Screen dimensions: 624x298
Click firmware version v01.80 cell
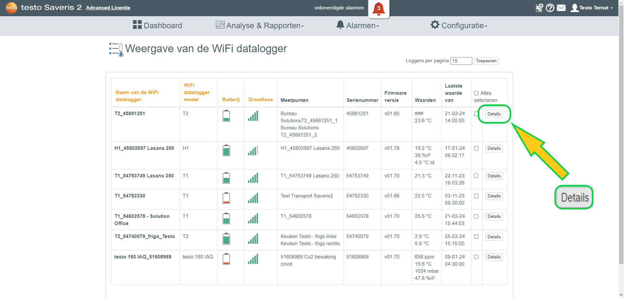392,113
